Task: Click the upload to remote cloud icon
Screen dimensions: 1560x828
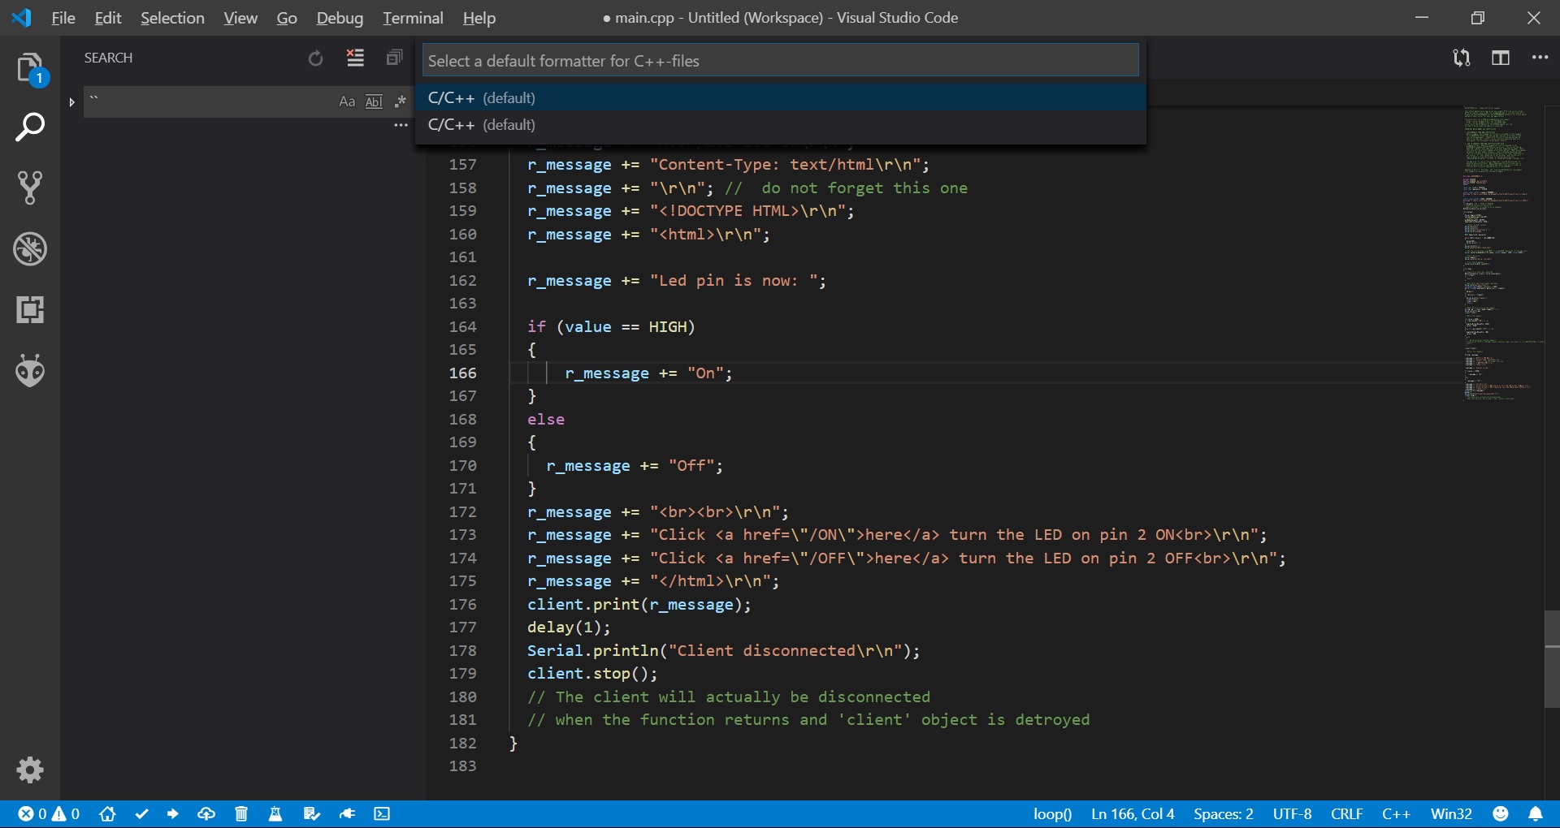Action: pos(206,814)
